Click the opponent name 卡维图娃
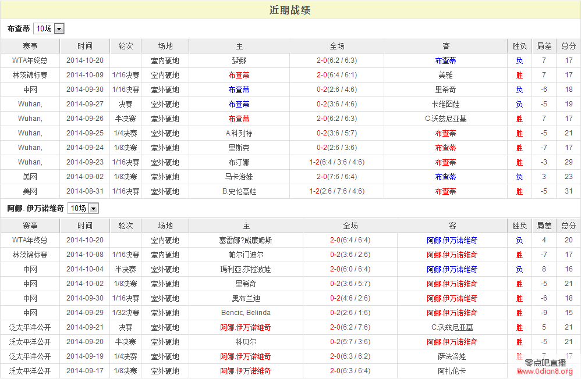 coord(446,105)
